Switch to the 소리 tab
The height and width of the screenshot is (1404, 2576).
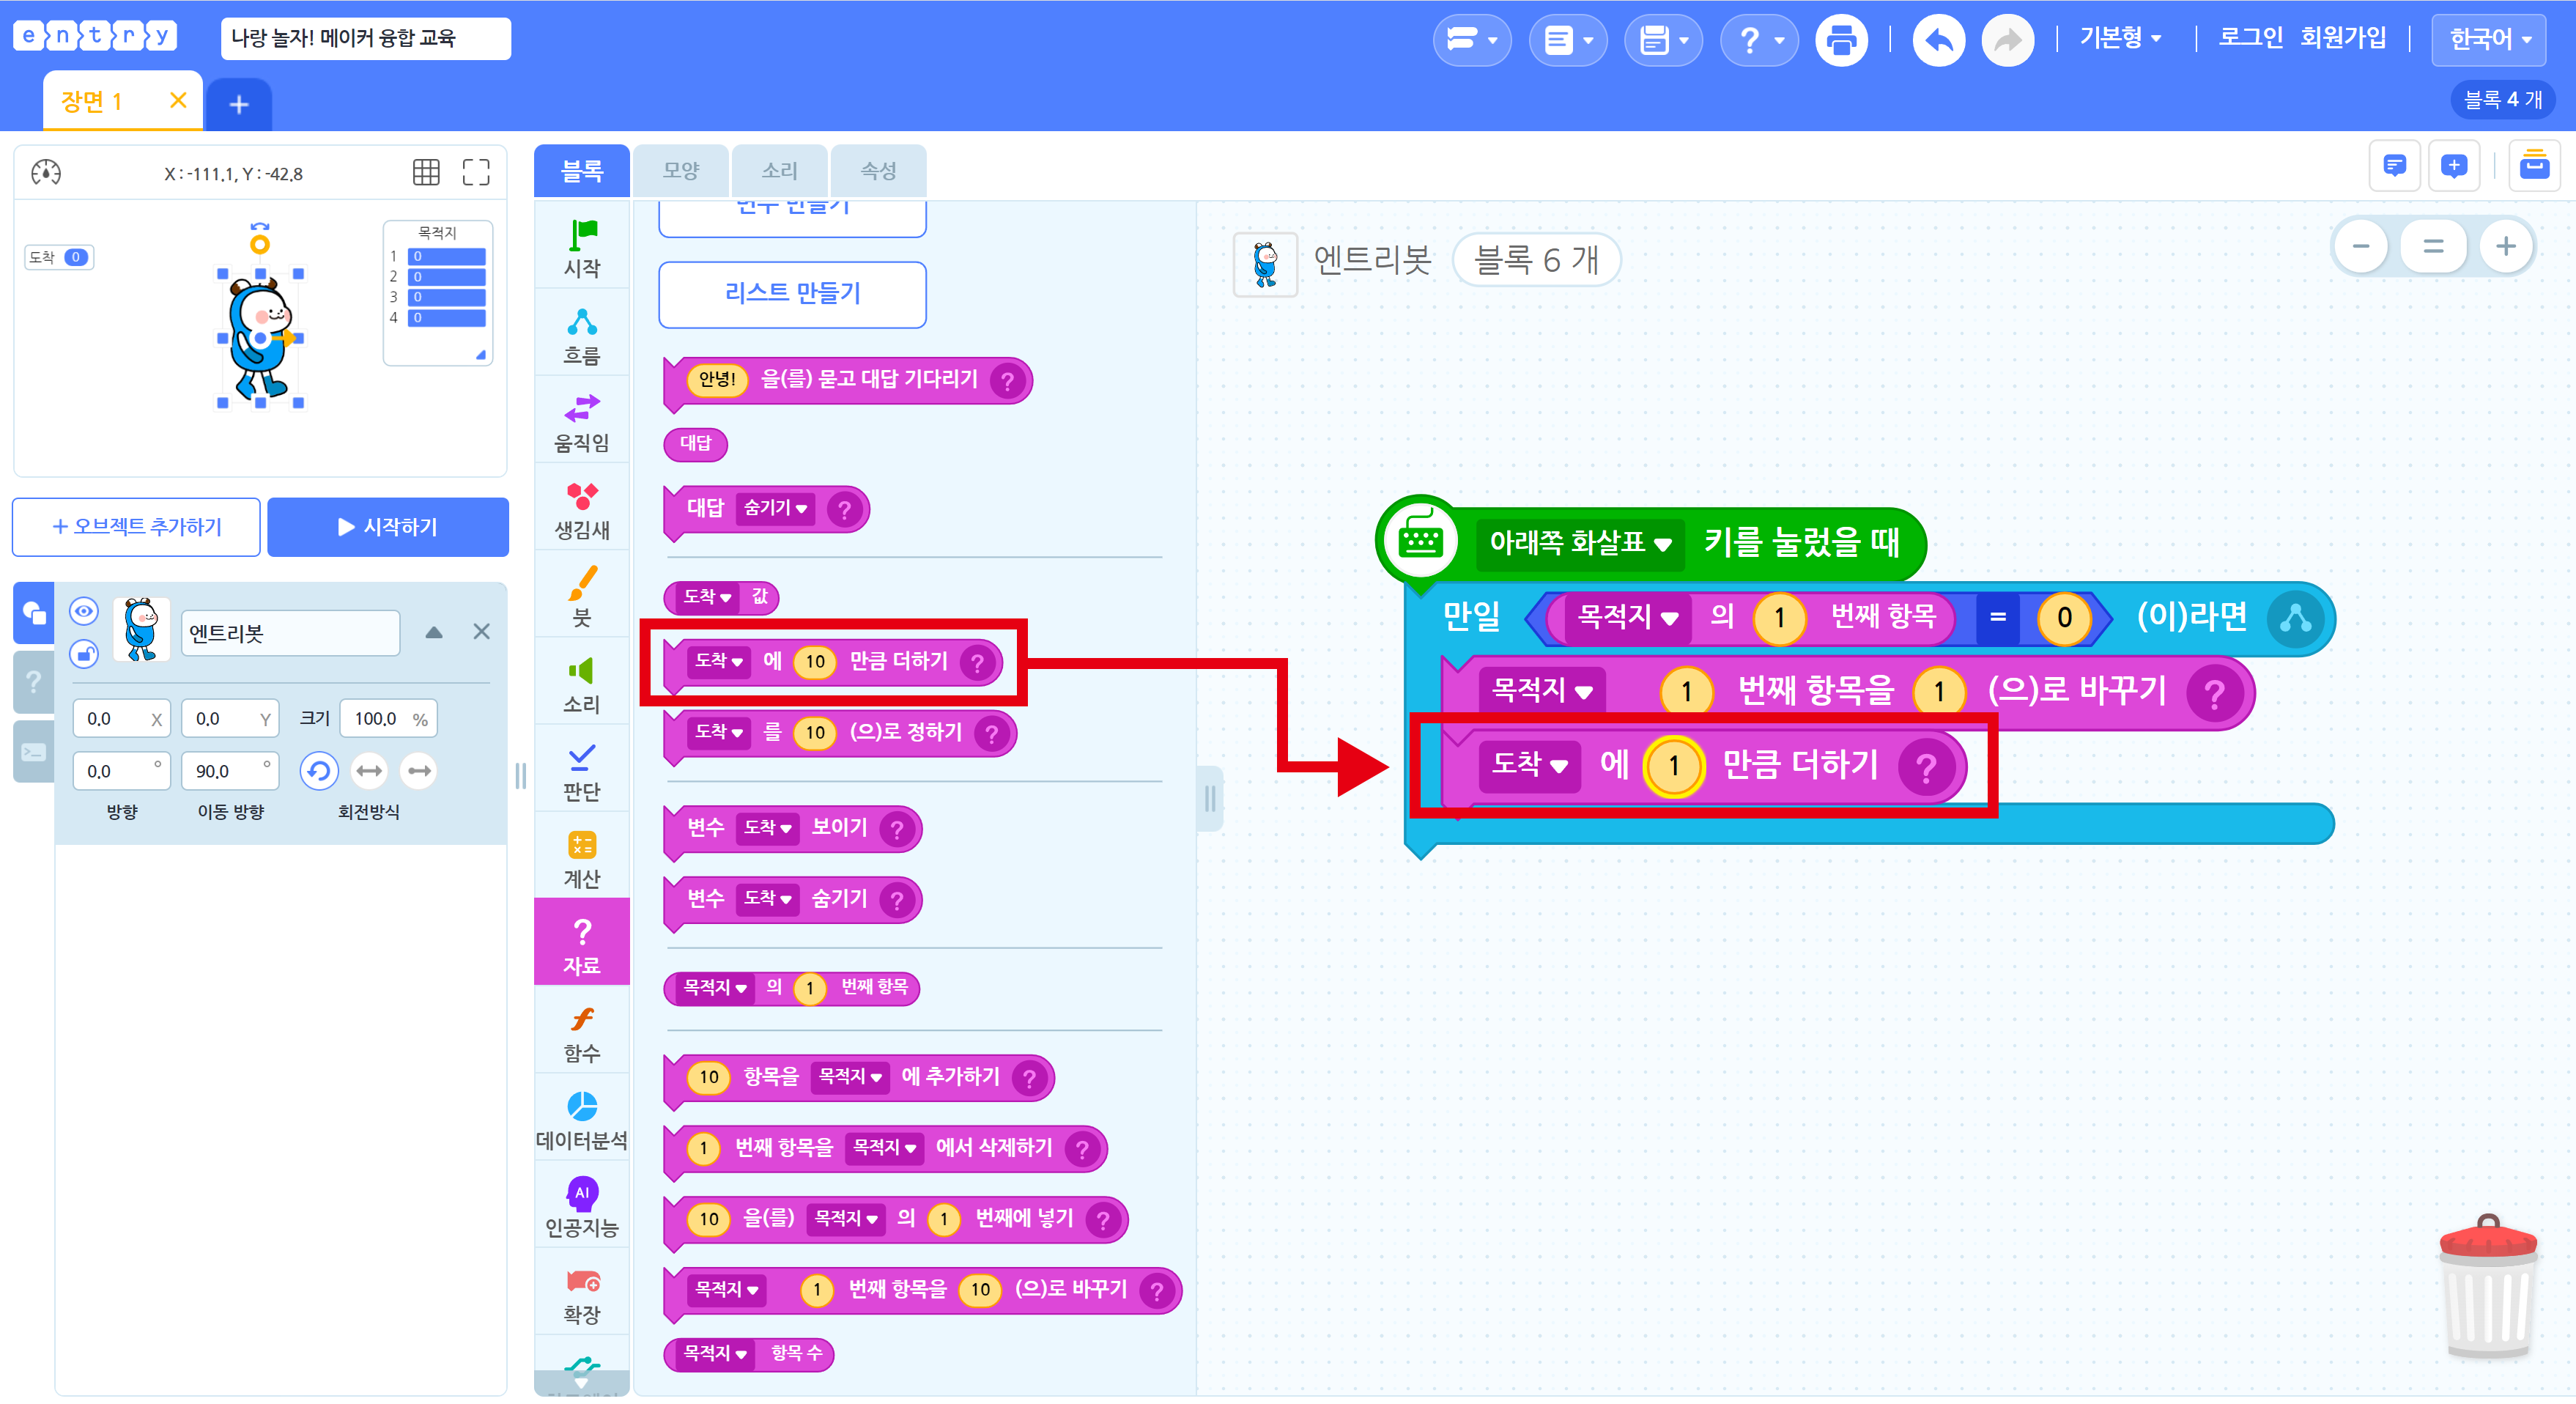(x=779, y=171)
